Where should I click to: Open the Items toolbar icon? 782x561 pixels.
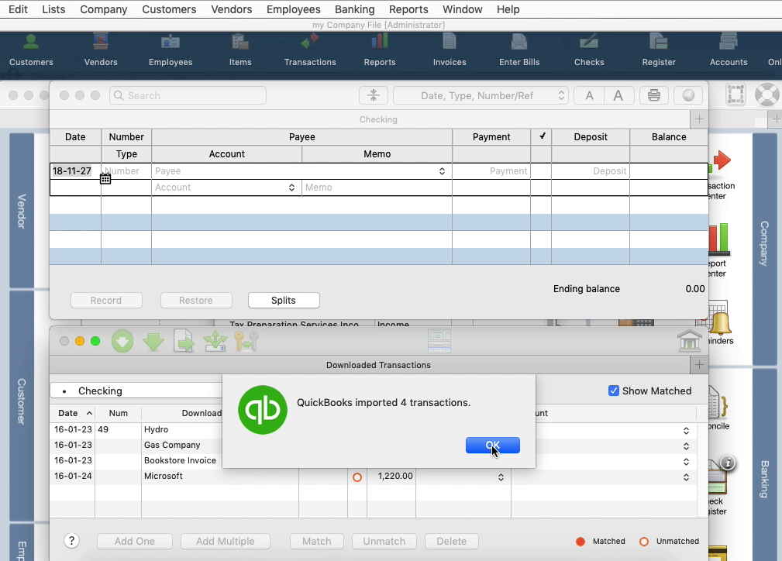tap(240, 50)
